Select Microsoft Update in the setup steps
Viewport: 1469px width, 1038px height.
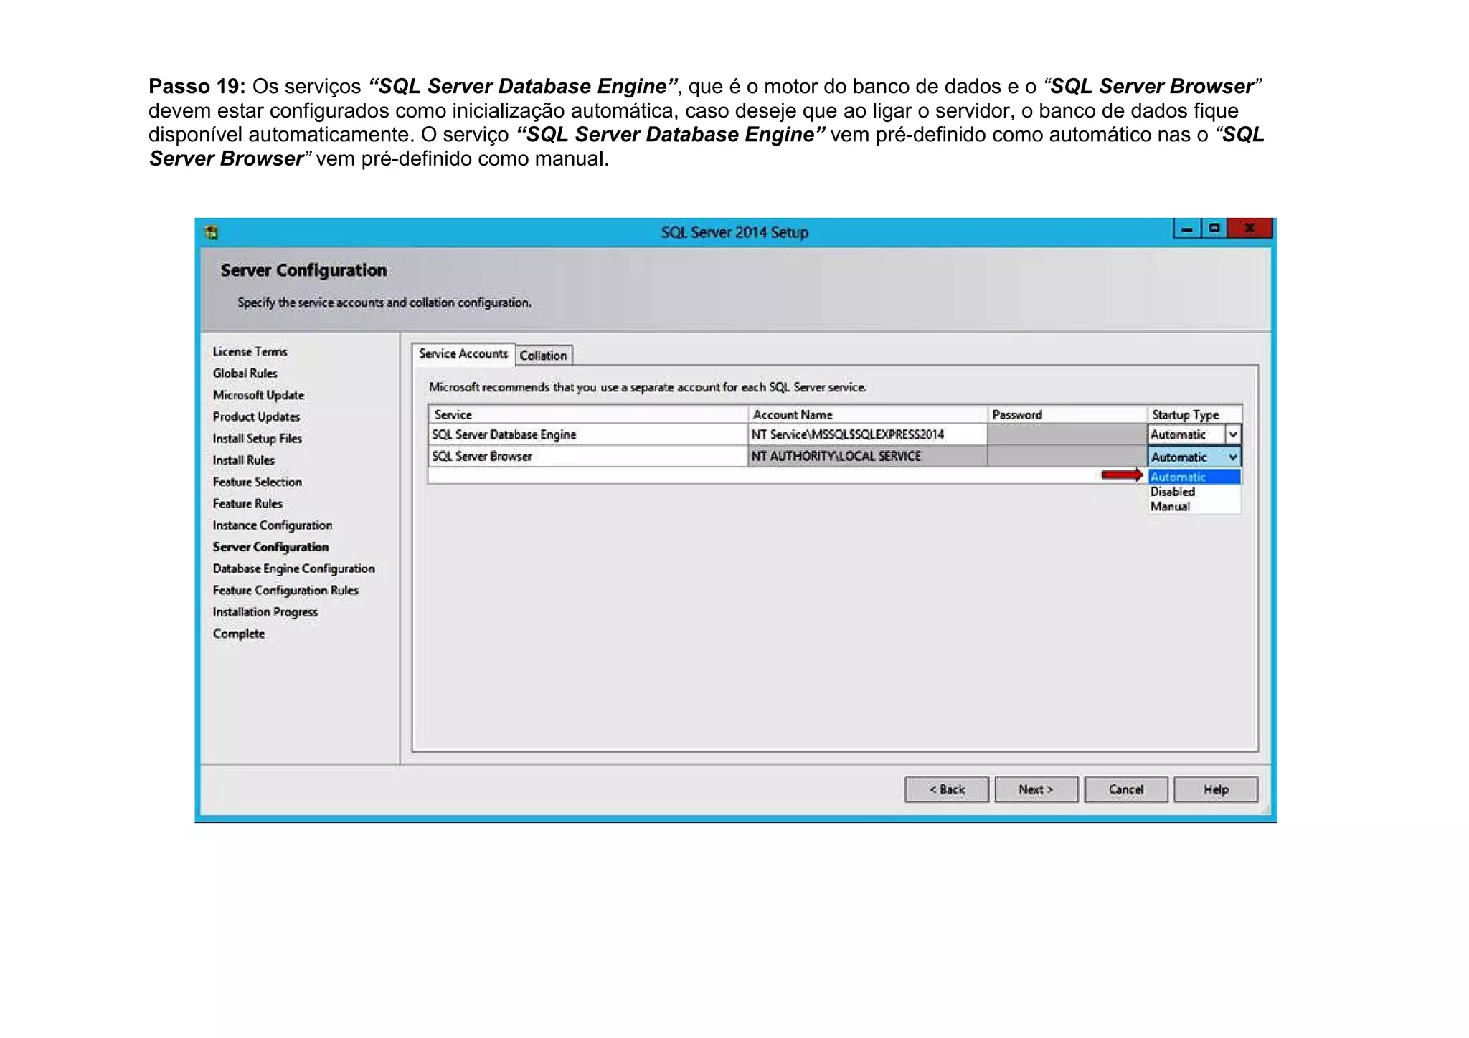click(x=258, y=395)
